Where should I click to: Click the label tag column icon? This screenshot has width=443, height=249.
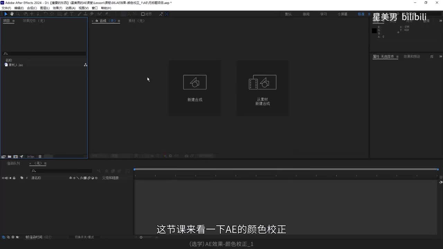21,178
